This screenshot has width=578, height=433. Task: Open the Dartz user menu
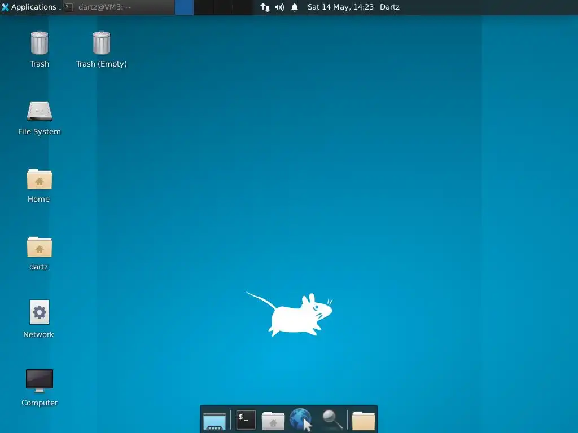(x=389, y=7)
